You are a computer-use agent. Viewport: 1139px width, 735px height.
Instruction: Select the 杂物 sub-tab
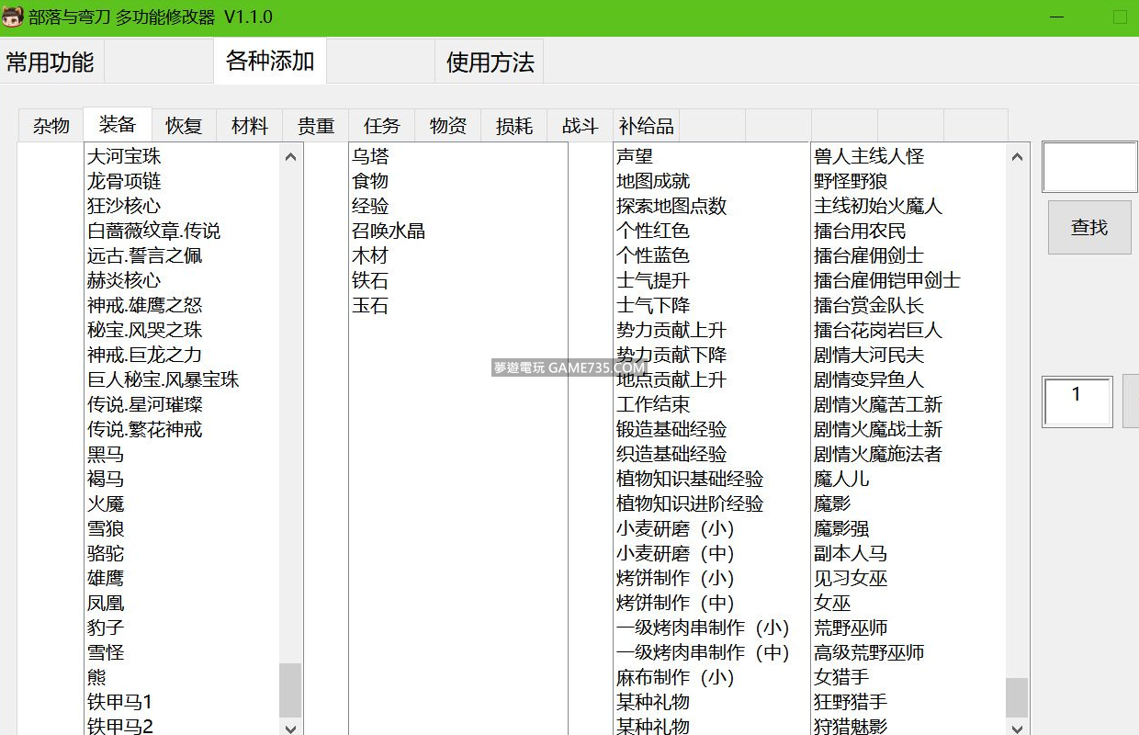click(51, 126)
